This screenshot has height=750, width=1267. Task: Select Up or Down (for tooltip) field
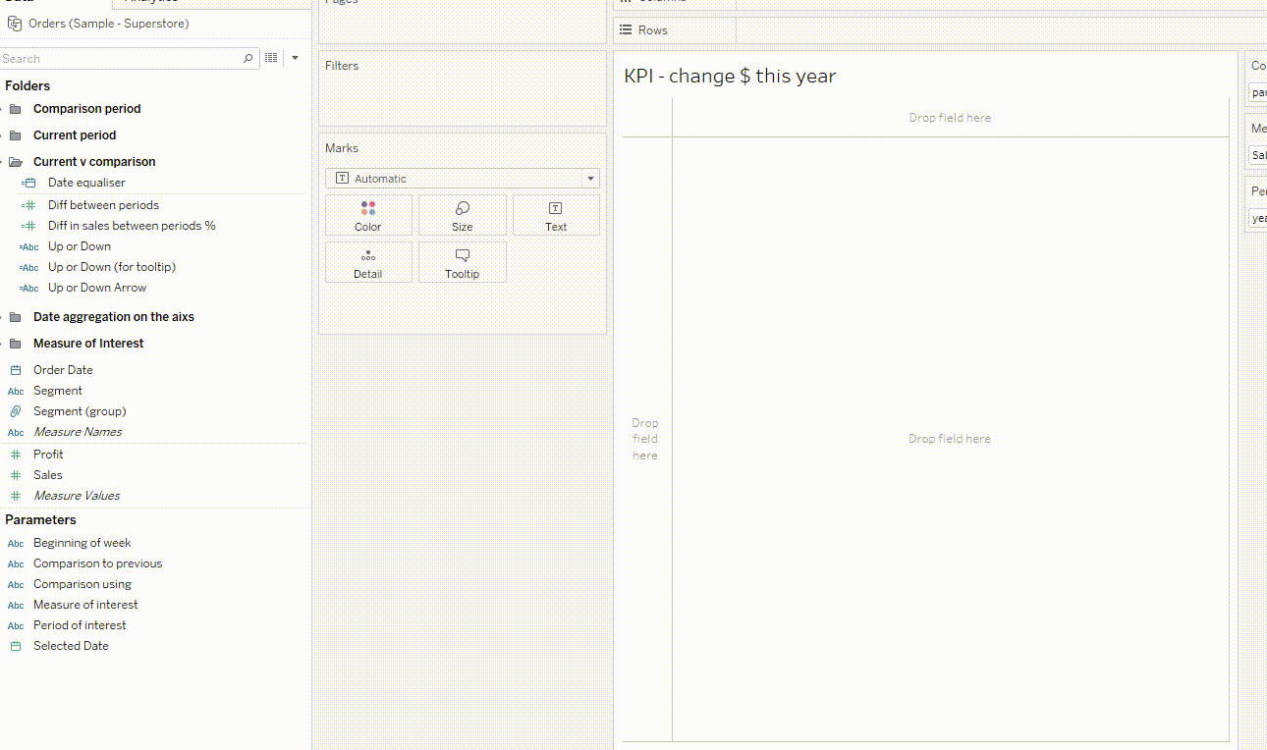pyautogui.click(x=112, y=267)
